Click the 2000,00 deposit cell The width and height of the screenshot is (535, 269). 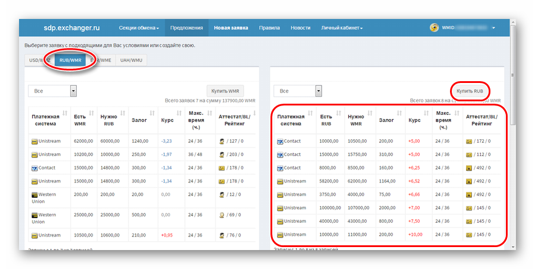click(x=387, y=208)
